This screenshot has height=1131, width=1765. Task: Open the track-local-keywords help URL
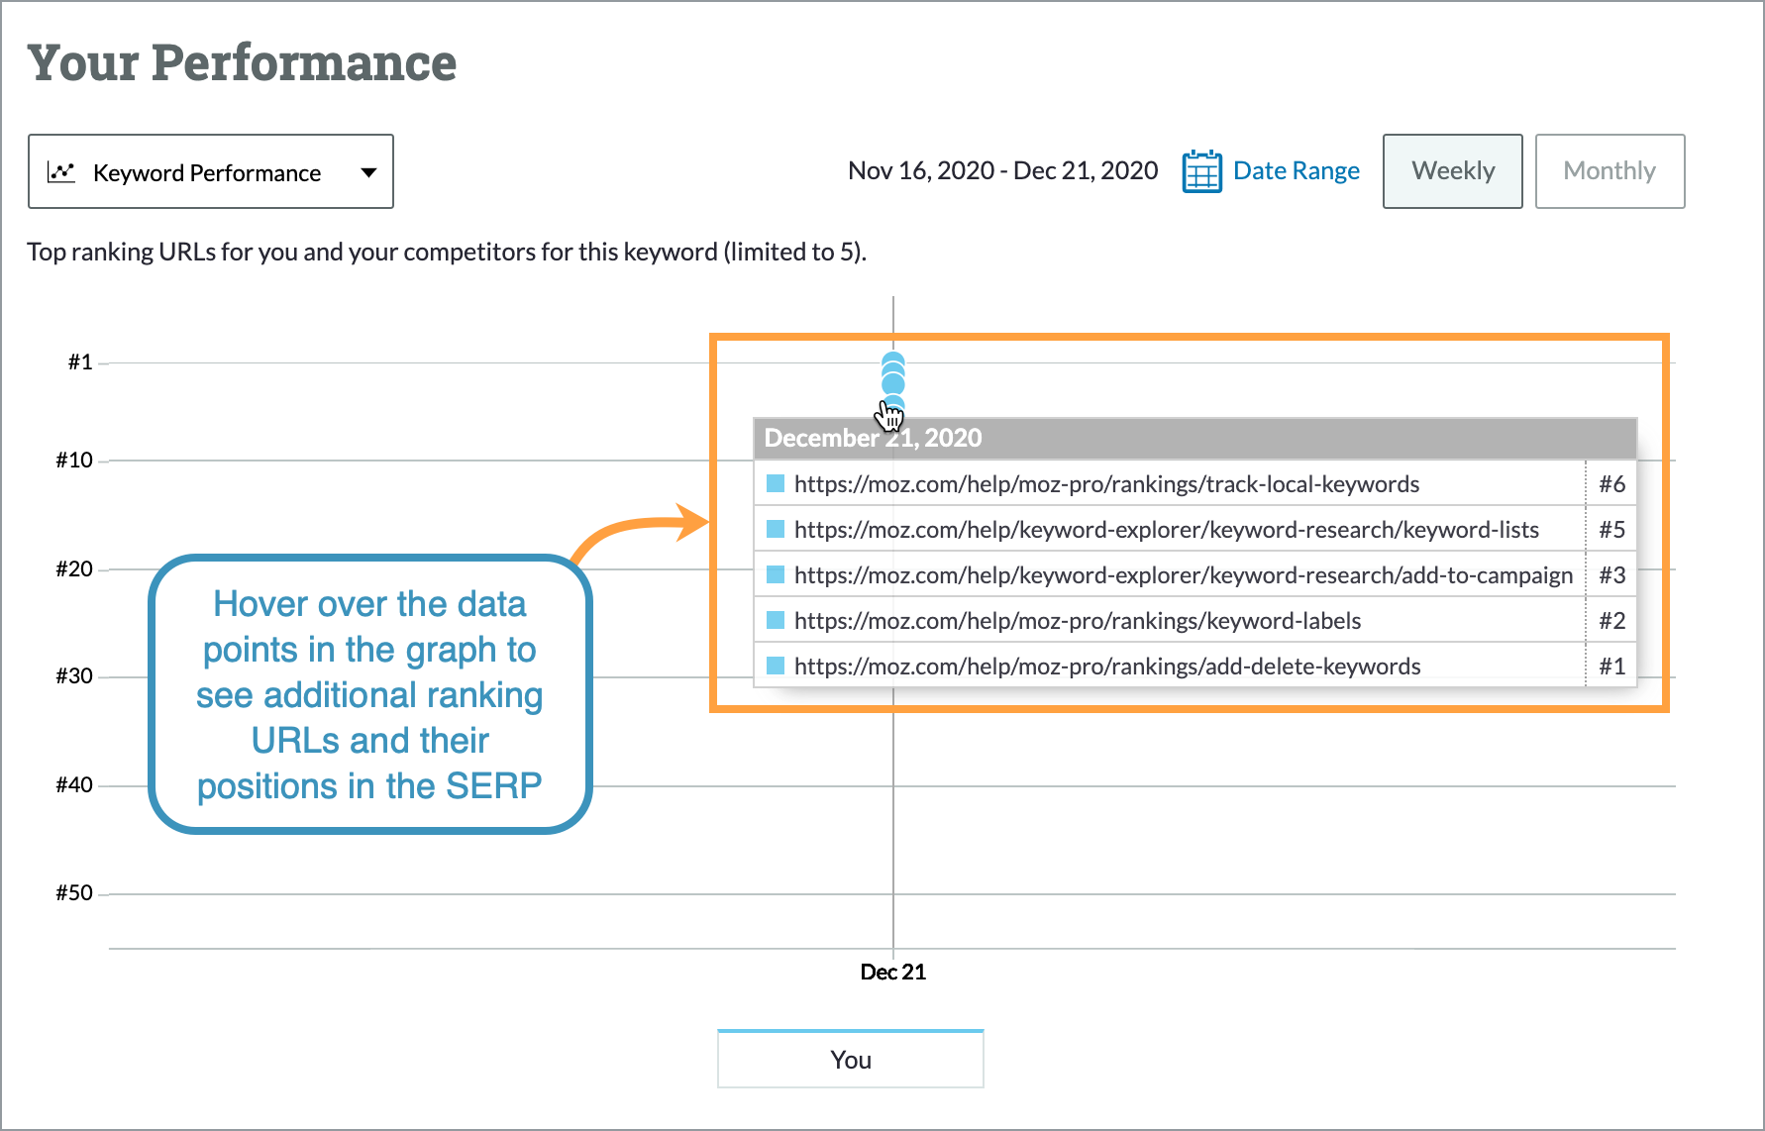click(x=1106, y=483)
